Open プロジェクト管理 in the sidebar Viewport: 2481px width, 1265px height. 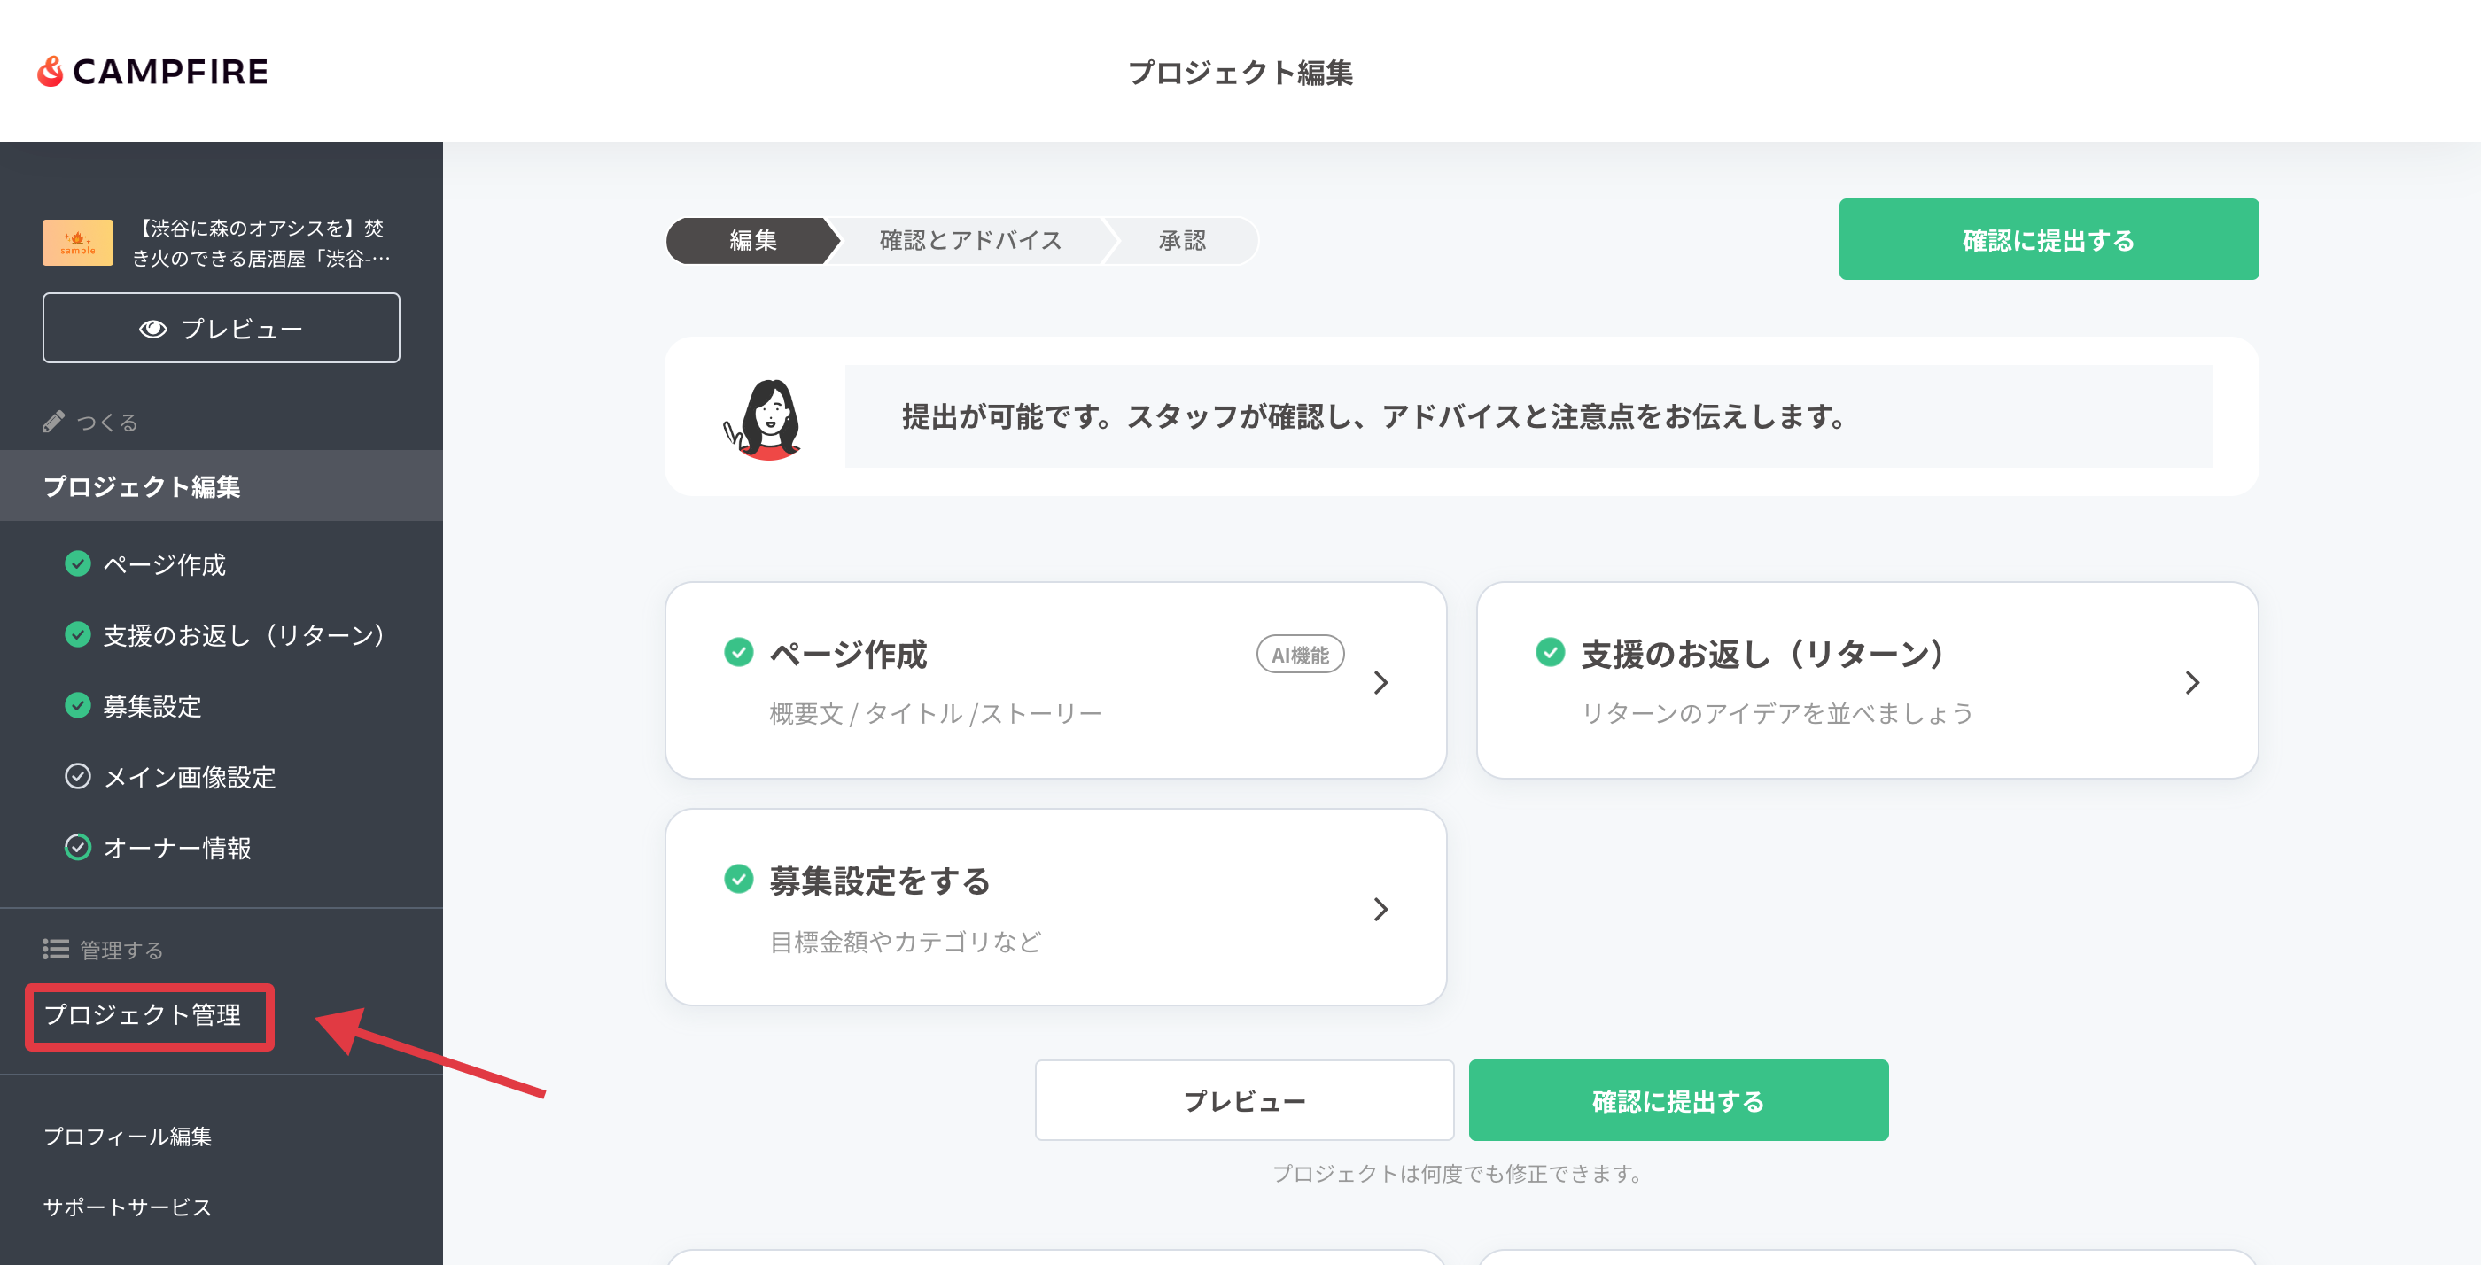pyautogui.click(x=143, y=1014)
